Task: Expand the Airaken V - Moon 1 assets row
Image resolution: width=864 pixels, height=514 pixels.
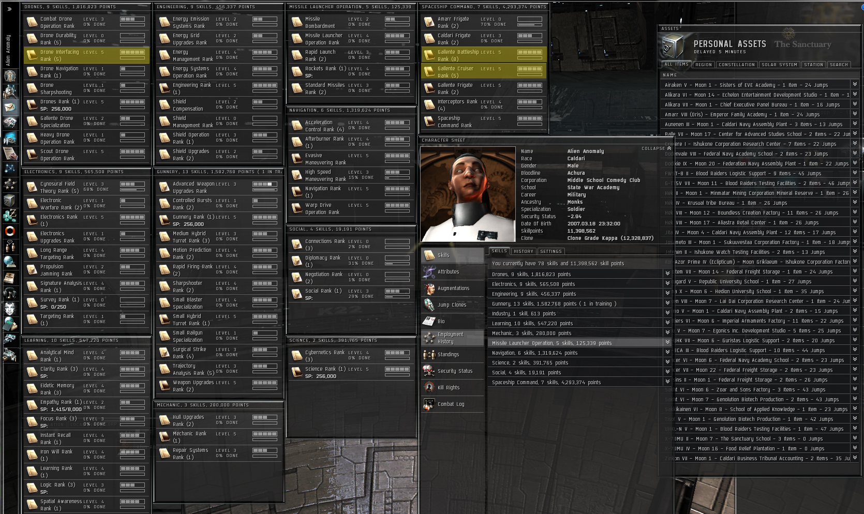Action: click(x=855, y=84)
